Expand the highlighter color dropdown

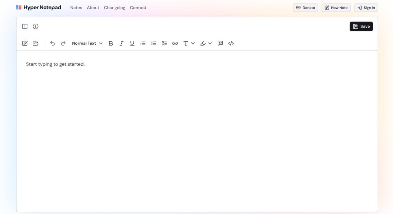(x=210, y=43)
